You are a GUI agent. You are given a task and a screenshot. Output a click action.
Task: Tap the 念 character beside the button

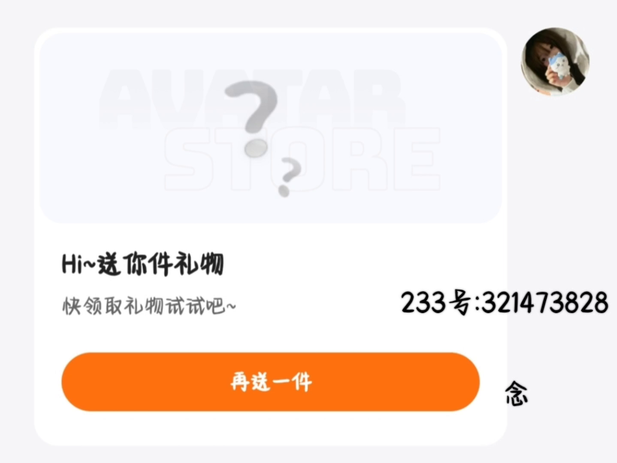(x=516, y=394)
